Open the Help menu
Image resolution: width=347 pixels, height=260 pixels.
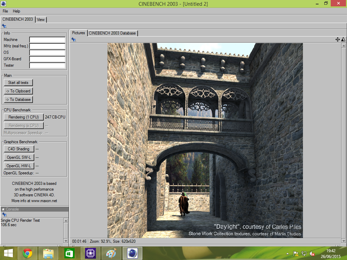pos(16,11)
